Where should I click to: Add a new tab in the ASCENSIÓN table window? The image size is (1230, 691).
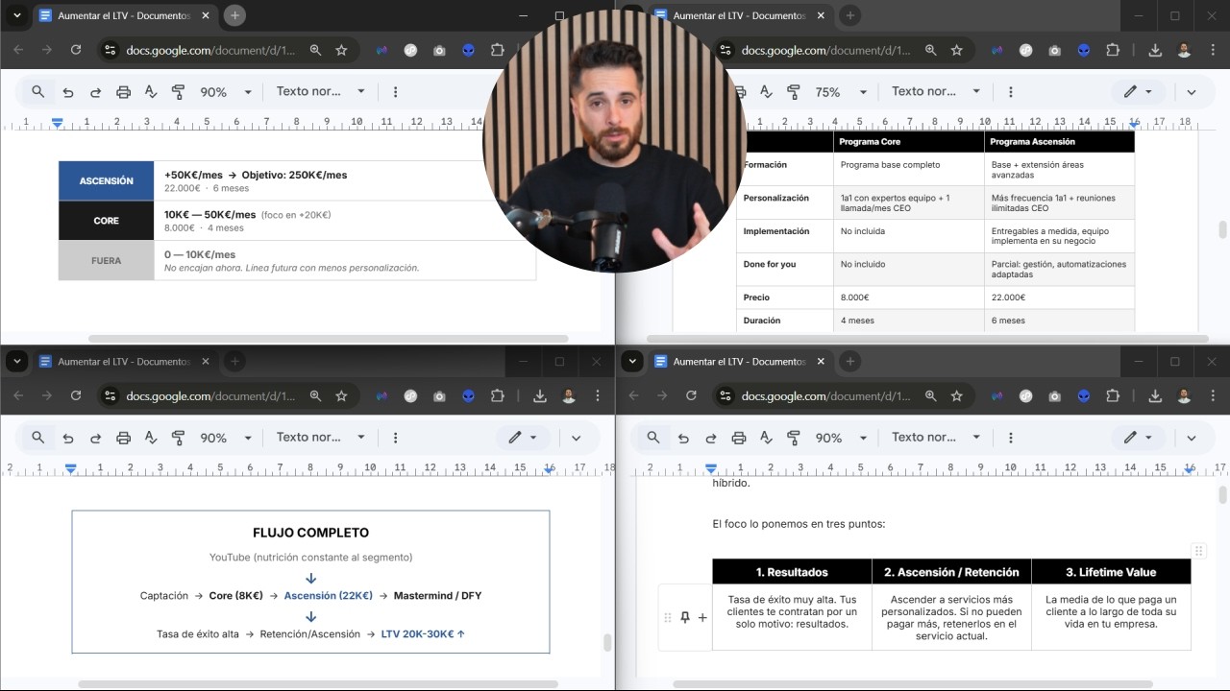click(234, 15)
